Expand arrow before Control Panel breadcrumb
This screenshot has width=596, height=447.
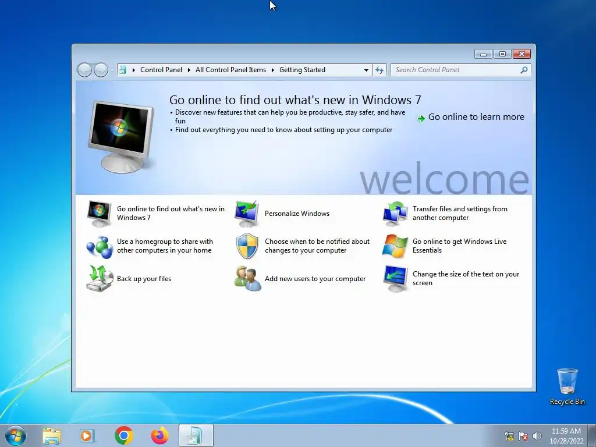(x=134, y=70)
